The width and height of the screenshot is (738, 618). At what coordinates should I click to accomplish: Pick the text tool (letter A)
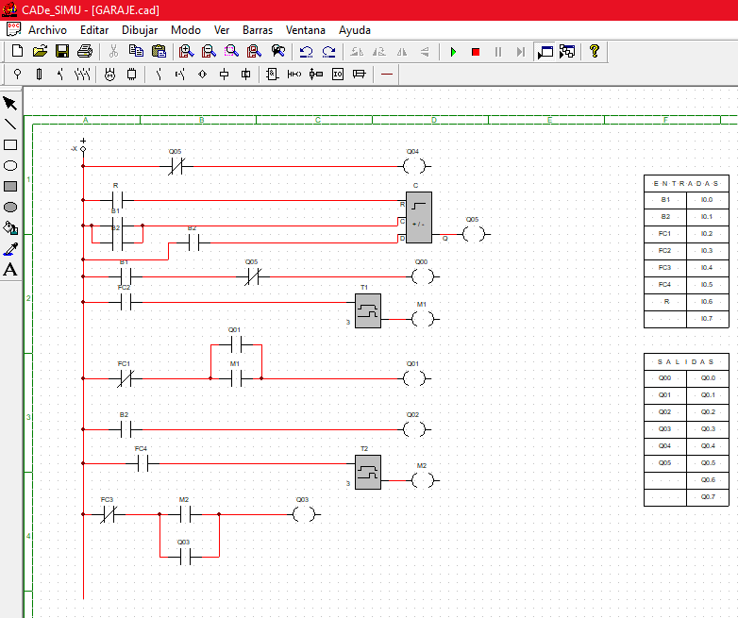pos(10,269)
